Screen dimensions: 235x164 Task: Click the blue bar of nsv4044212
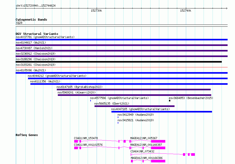tap(128, 78)
